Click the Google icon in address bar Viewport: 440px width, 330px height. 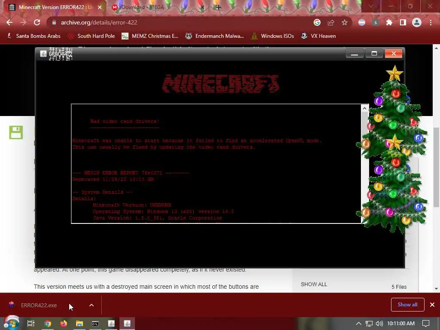tap(317, 22)
